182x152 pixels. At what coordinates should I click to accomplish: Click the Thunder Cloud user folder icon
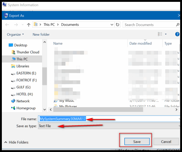14,52
